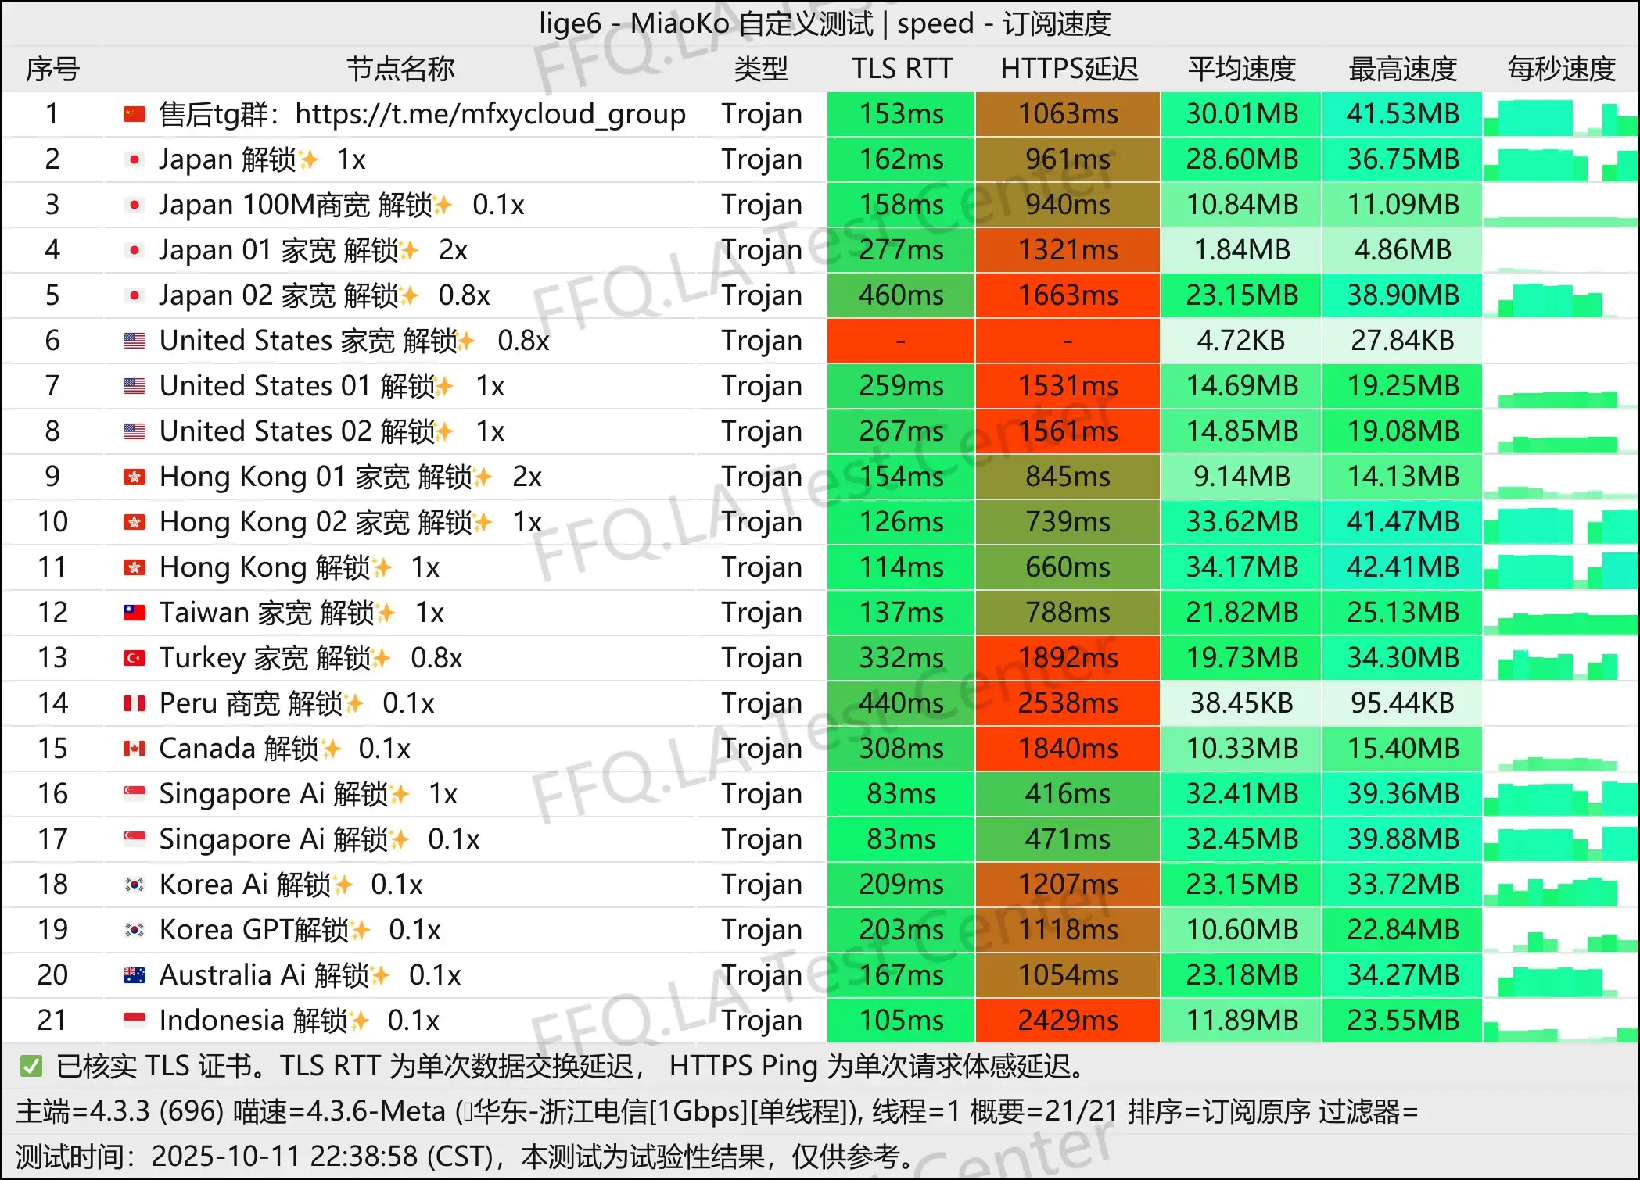Click the red empty TLS RTT cell in row 6
Screen dimensions: 1640x1180
[x=901, y=341]
